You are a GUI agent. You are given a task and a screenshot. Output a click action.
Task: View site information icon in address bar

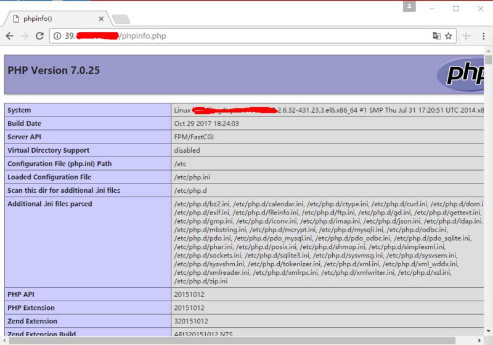[57, 36]
